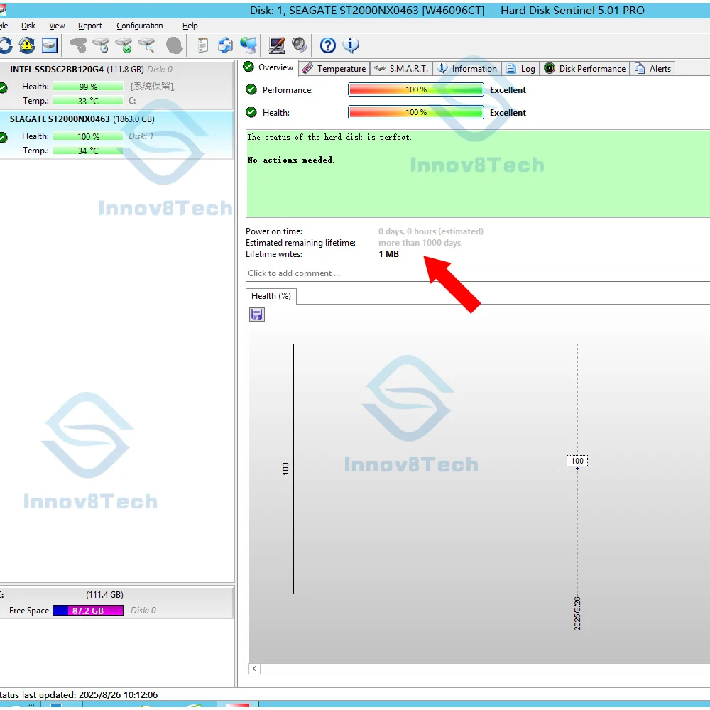
Task: Open the Report menu
Action: pyautogui.click(x=90, y=26)
